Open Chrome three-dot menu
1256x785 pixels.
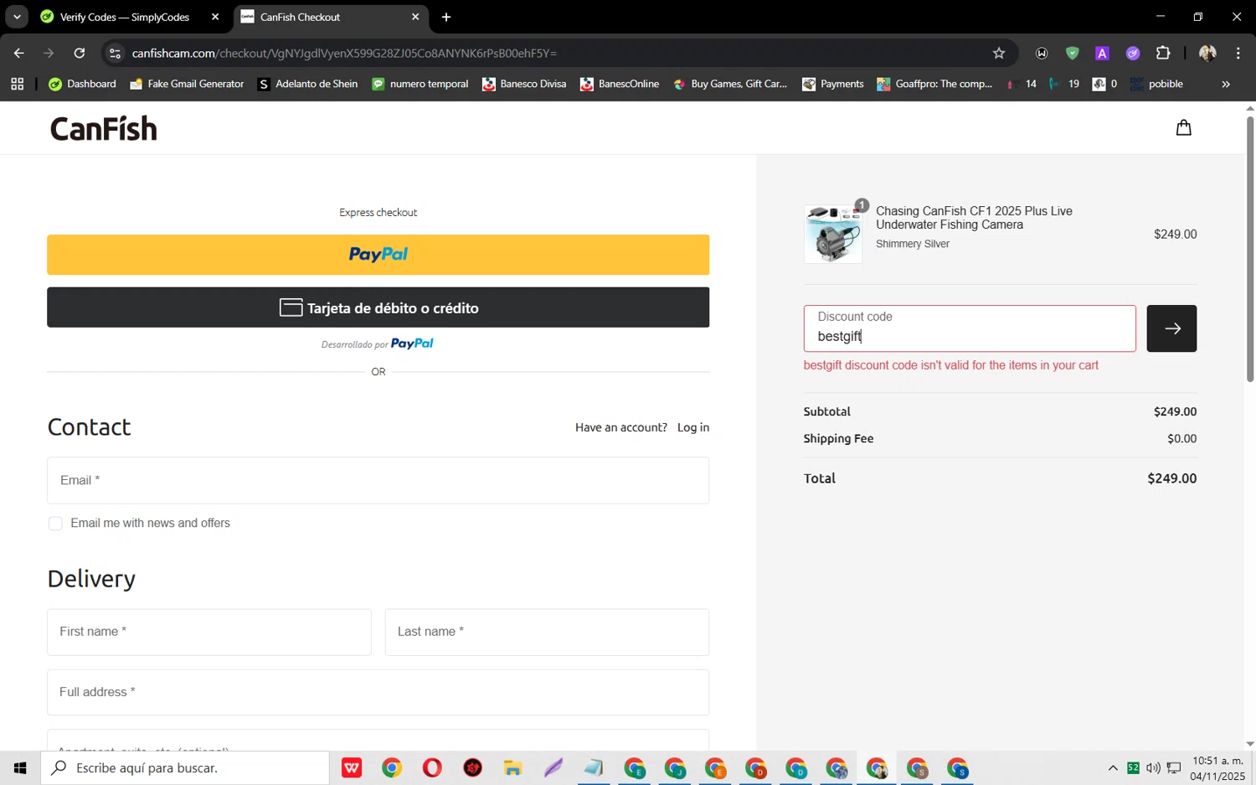click(x=1238, y=53)
